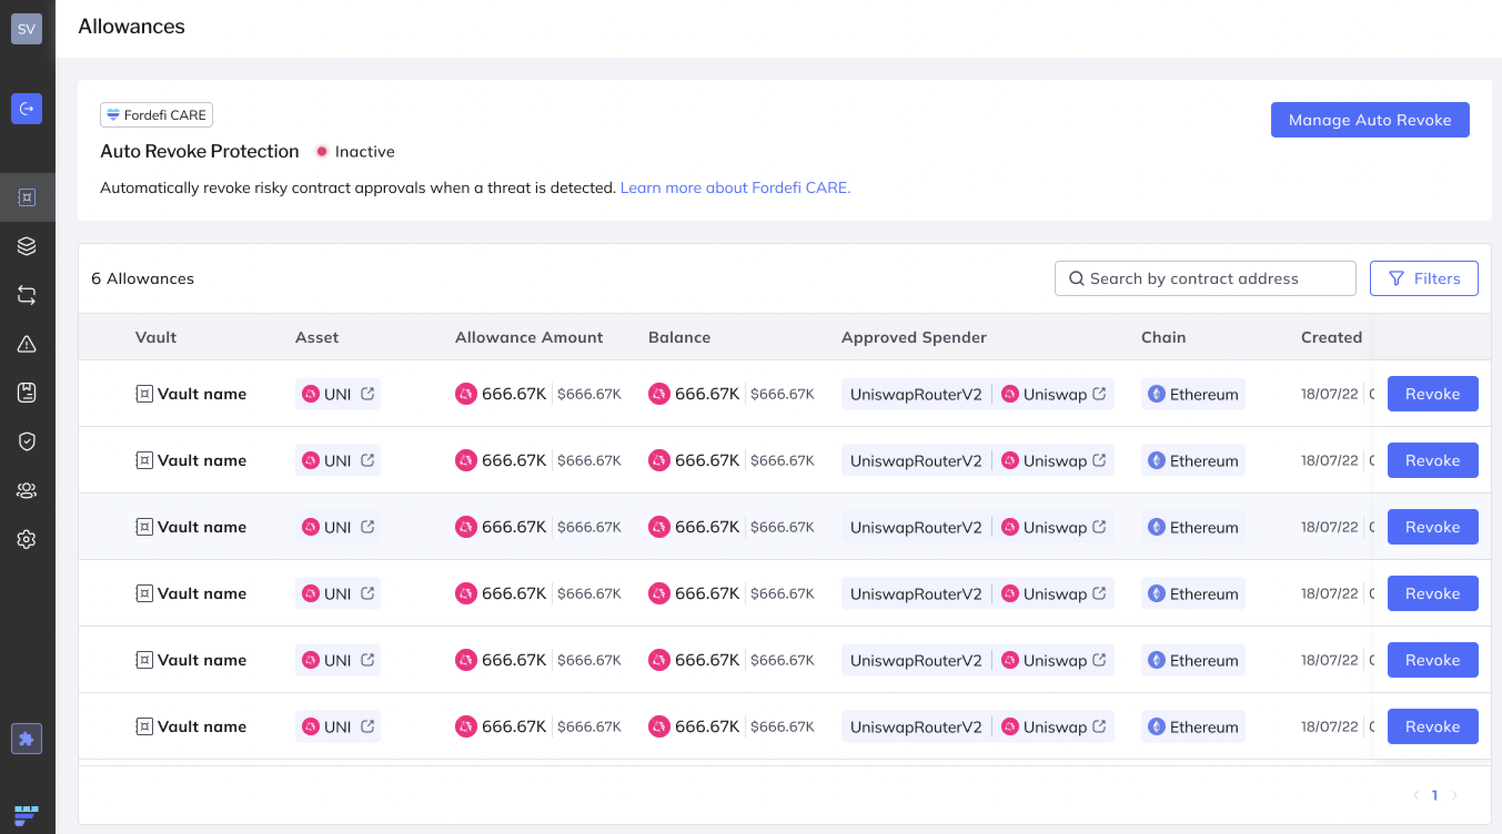Open the address book sidebar icon

26,393
